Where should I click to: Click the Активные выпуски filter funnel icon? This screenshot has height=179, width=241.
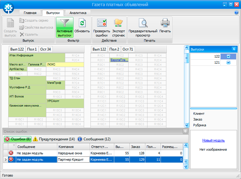coord(64,24)
